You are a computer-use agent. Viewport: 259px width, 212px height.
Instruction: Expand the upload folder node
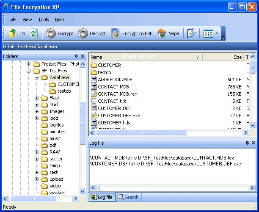[36, 179]
